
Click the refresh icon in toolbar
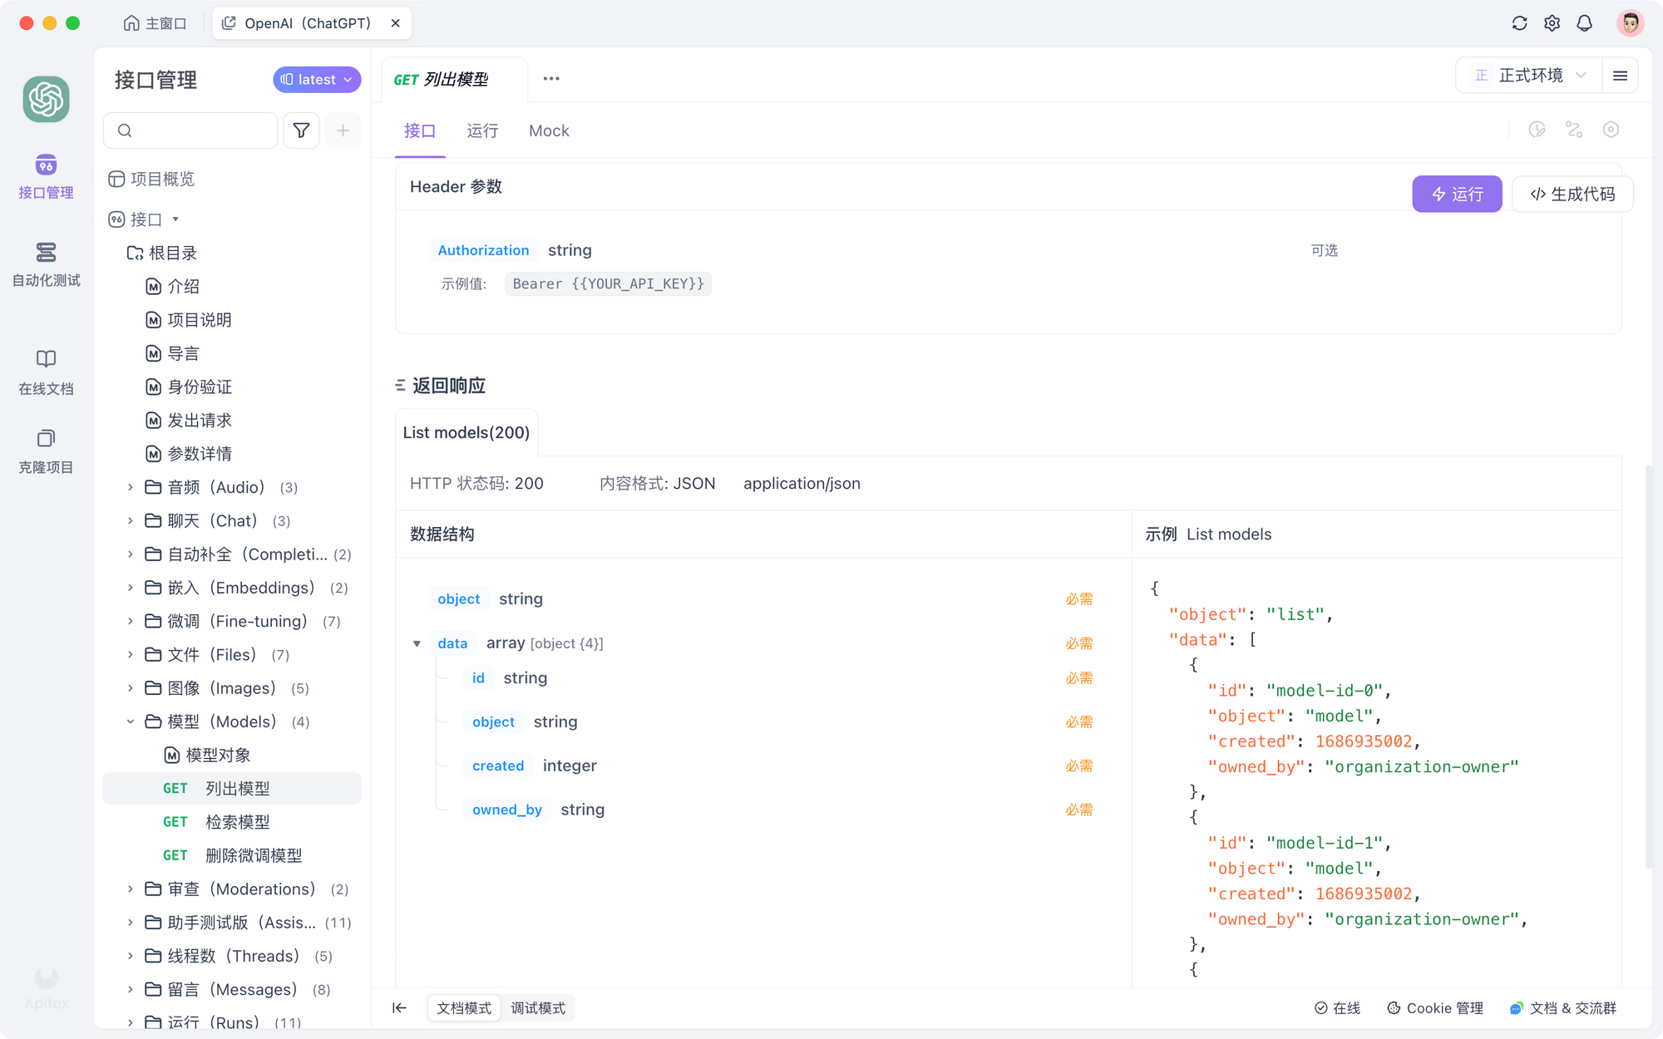(1519, 22)
